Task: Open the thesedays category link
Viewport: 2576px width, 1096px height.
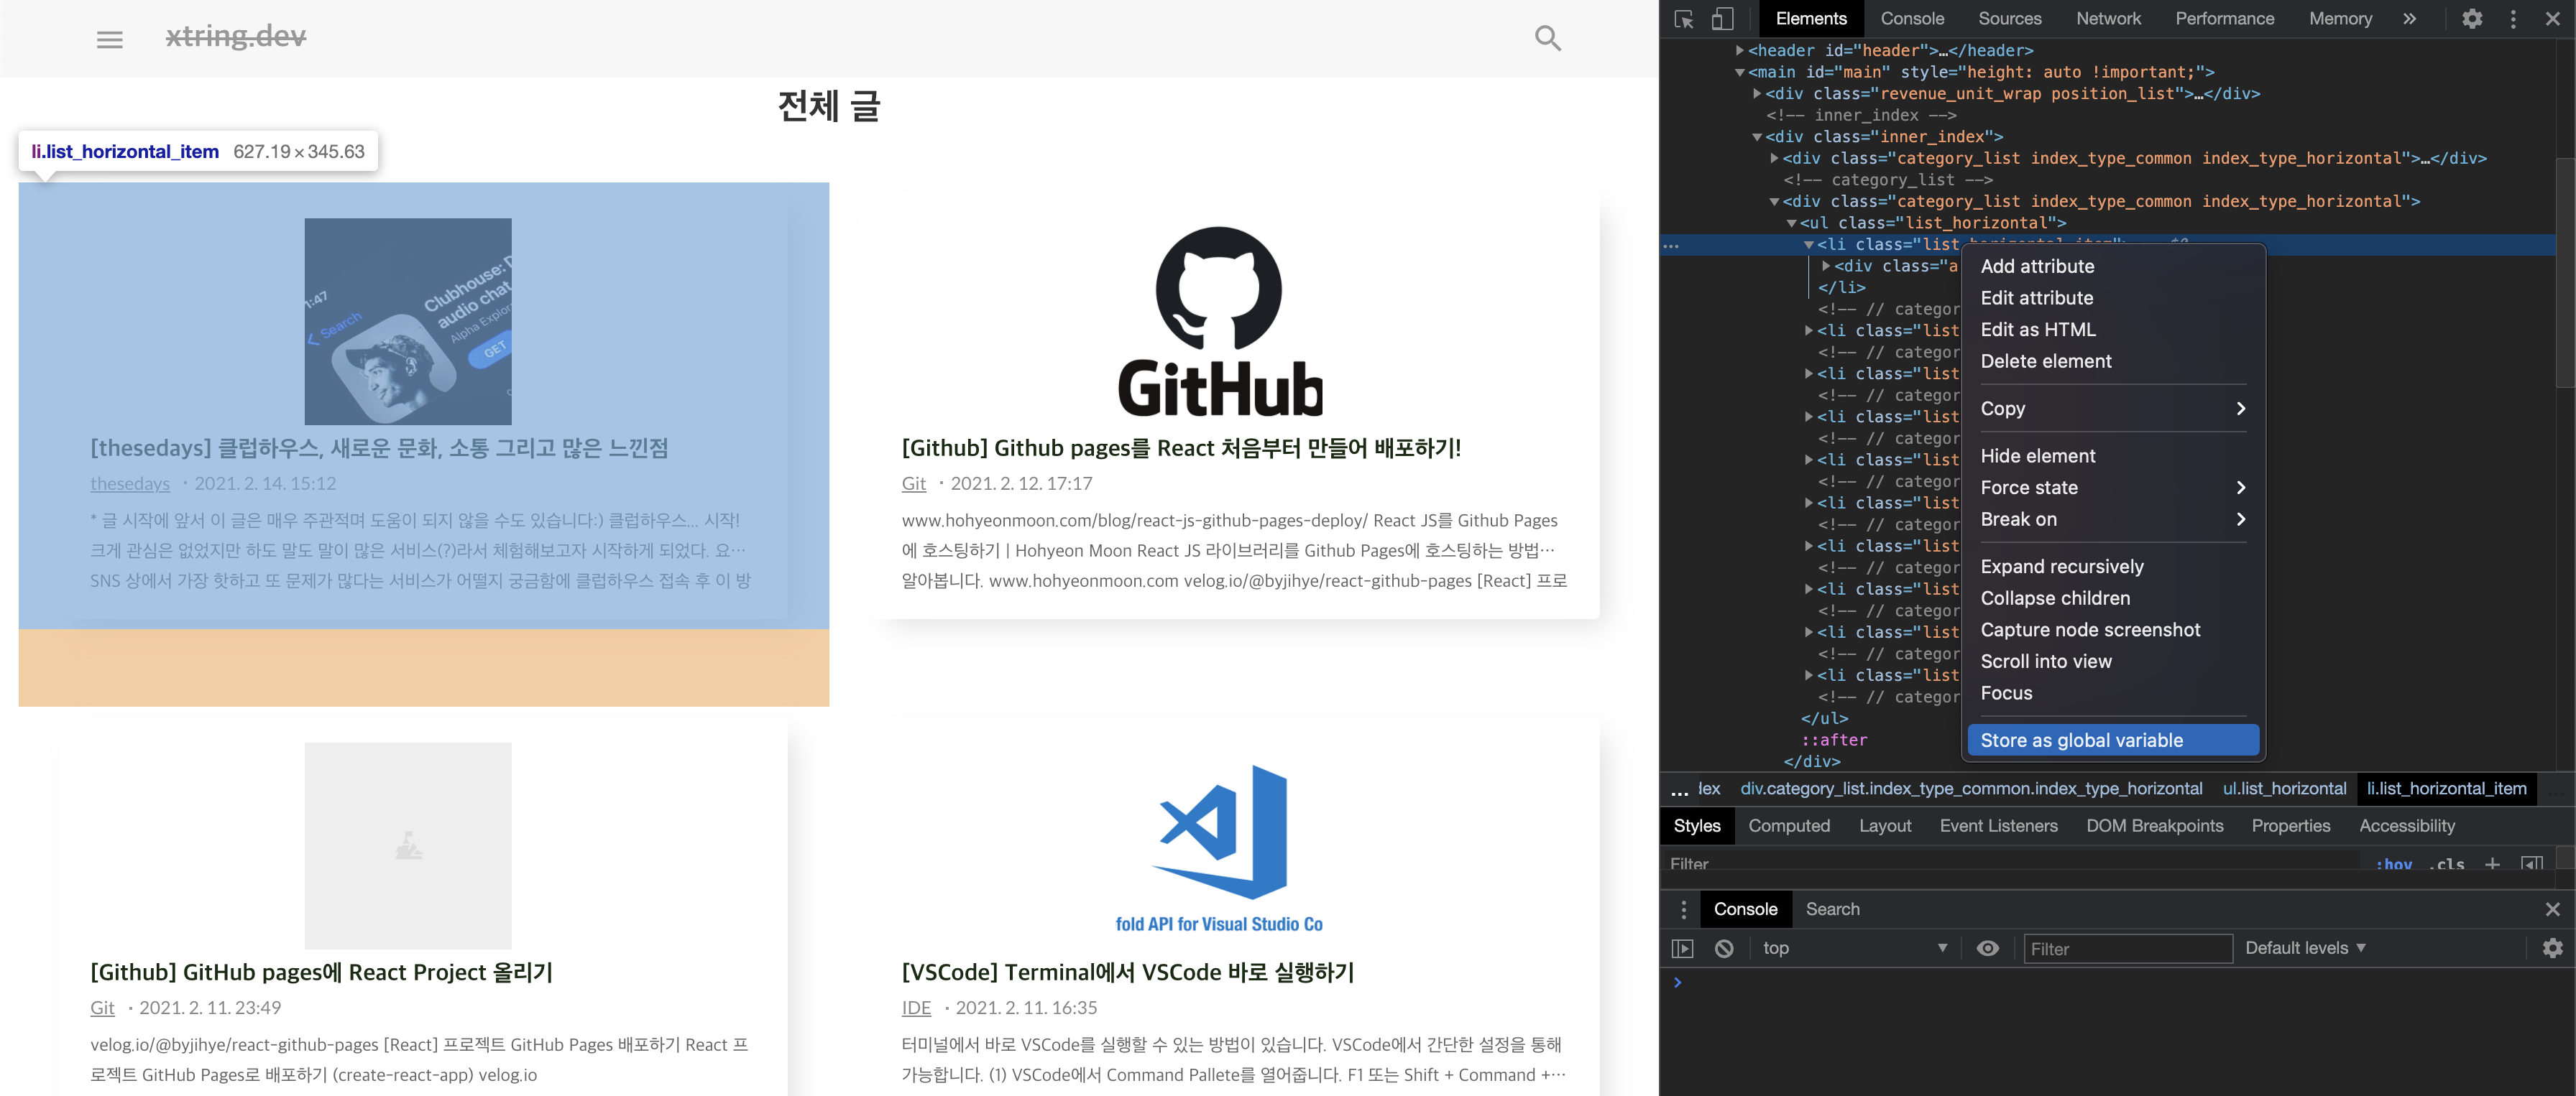Action: click(x=130, y=483)
